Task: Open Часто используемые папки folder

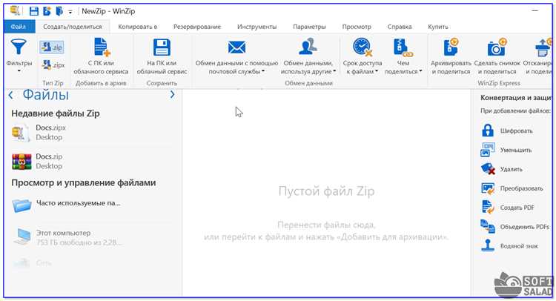Action: pyautogui.click(x=92, y=205)
